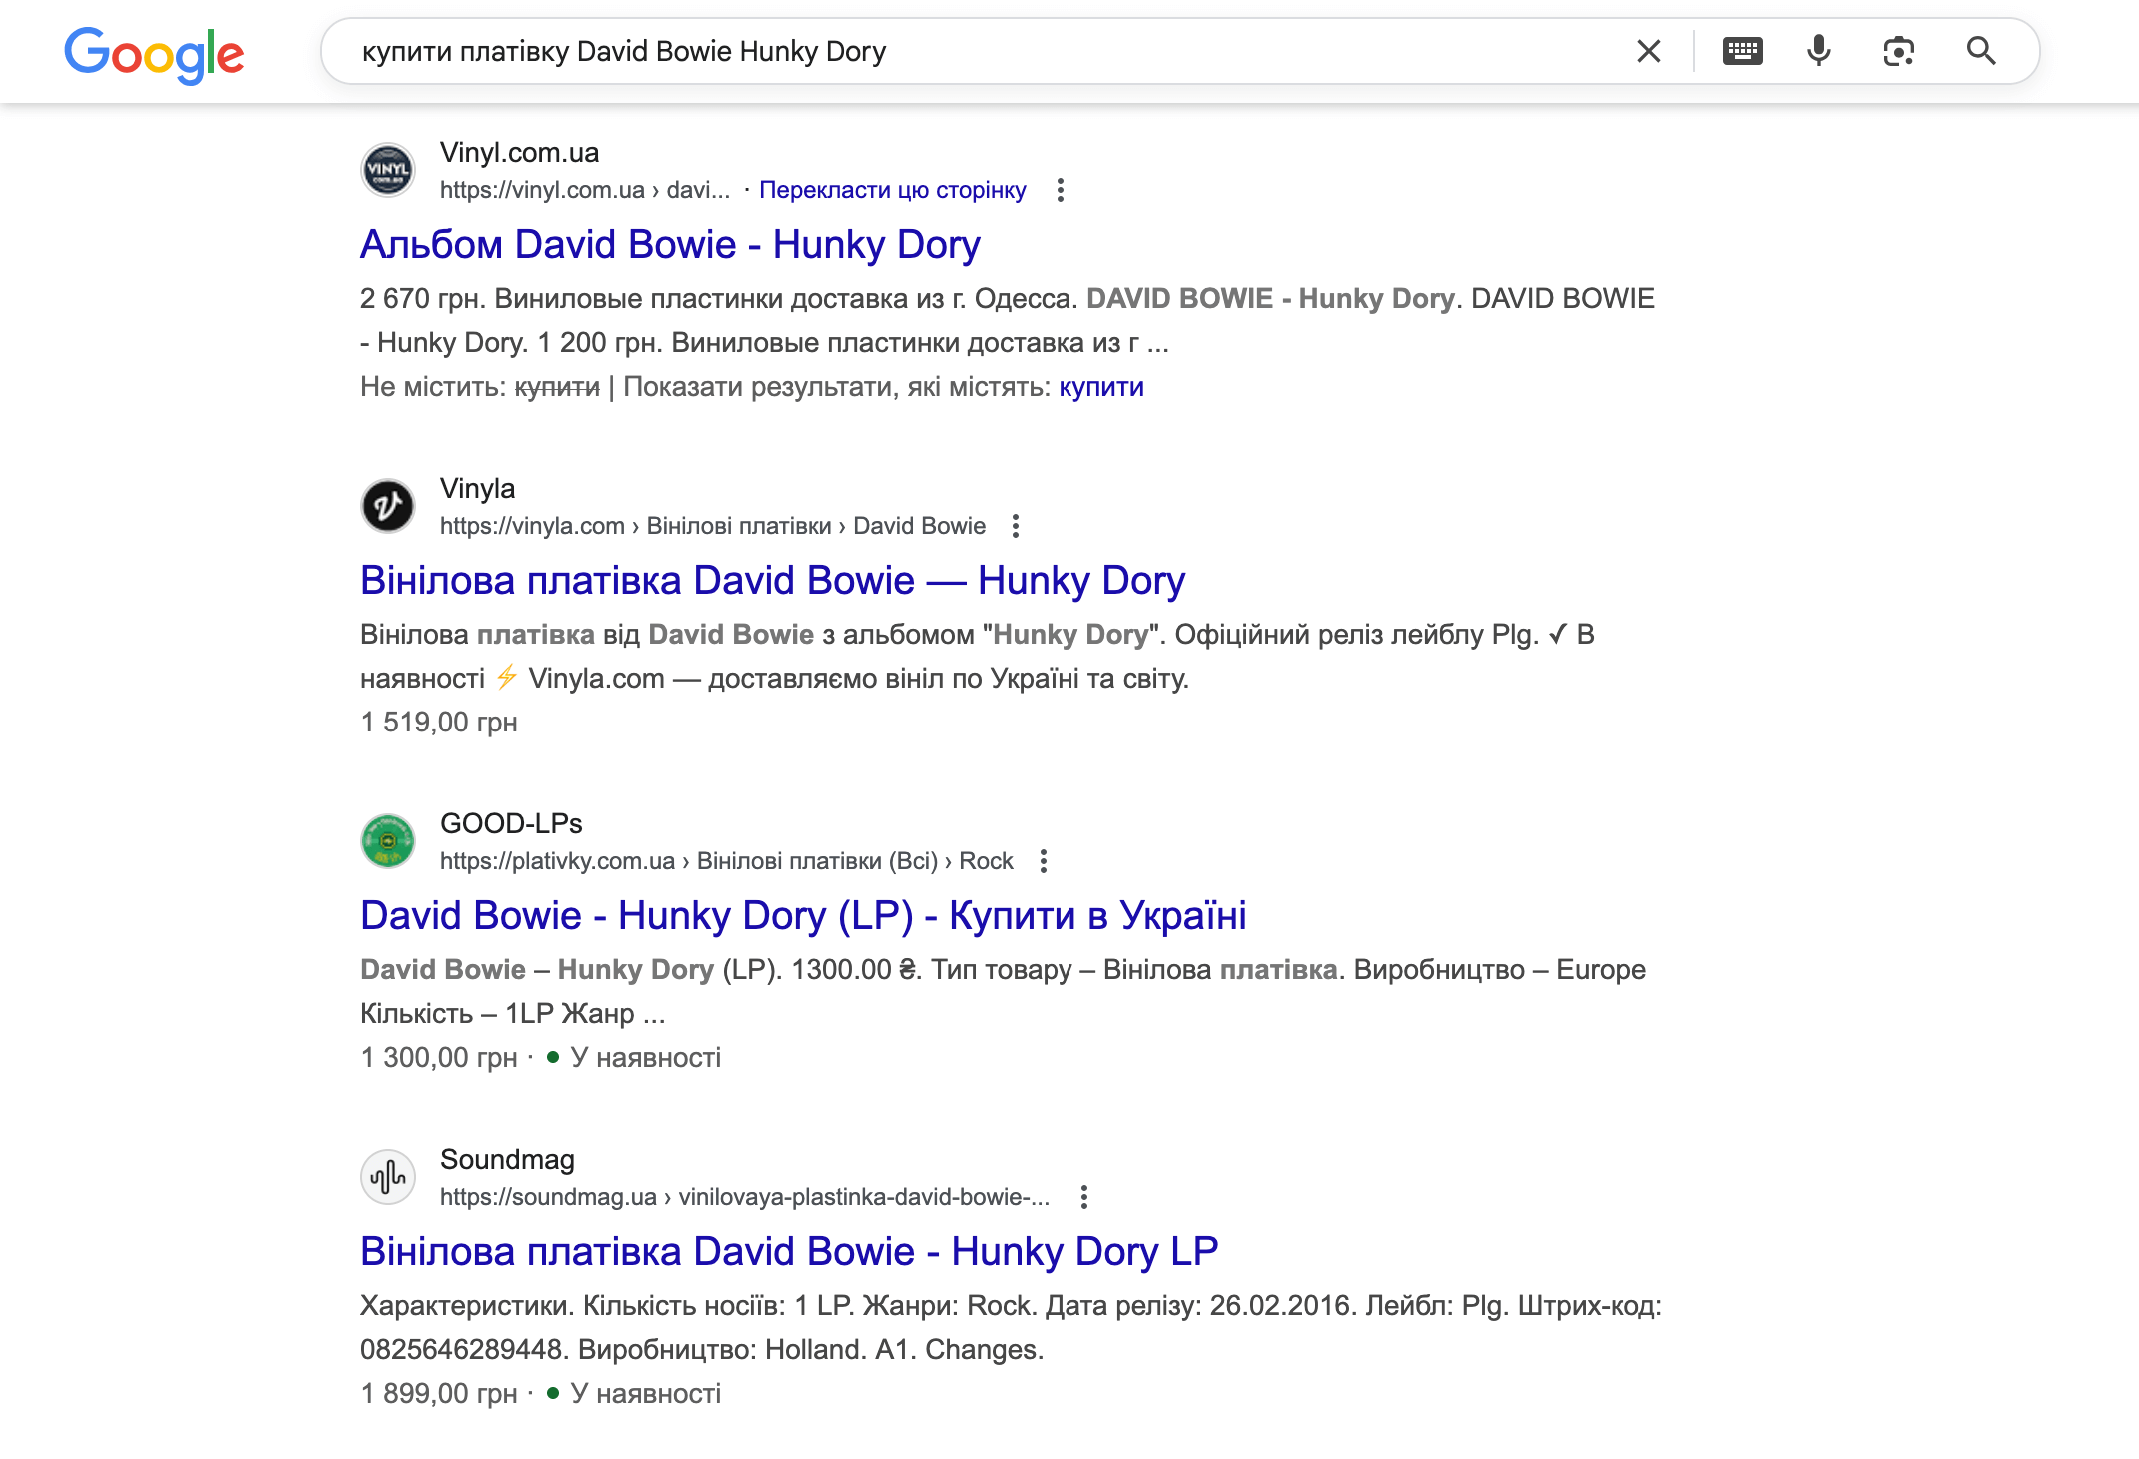This screenshot has width=2139, height=1459.
Task: Open Soundmag site favicon
Action: tap(388, 1177)
